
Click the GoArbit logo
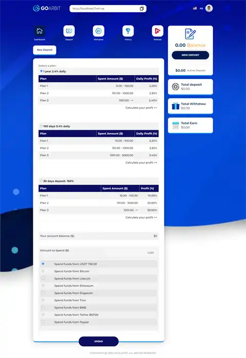coord(47,8)
